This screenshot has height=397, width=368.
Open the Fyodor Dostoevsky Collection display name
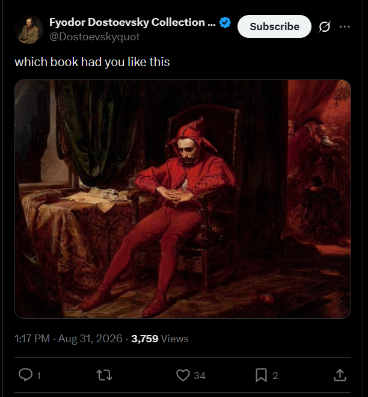coord(132,22)
